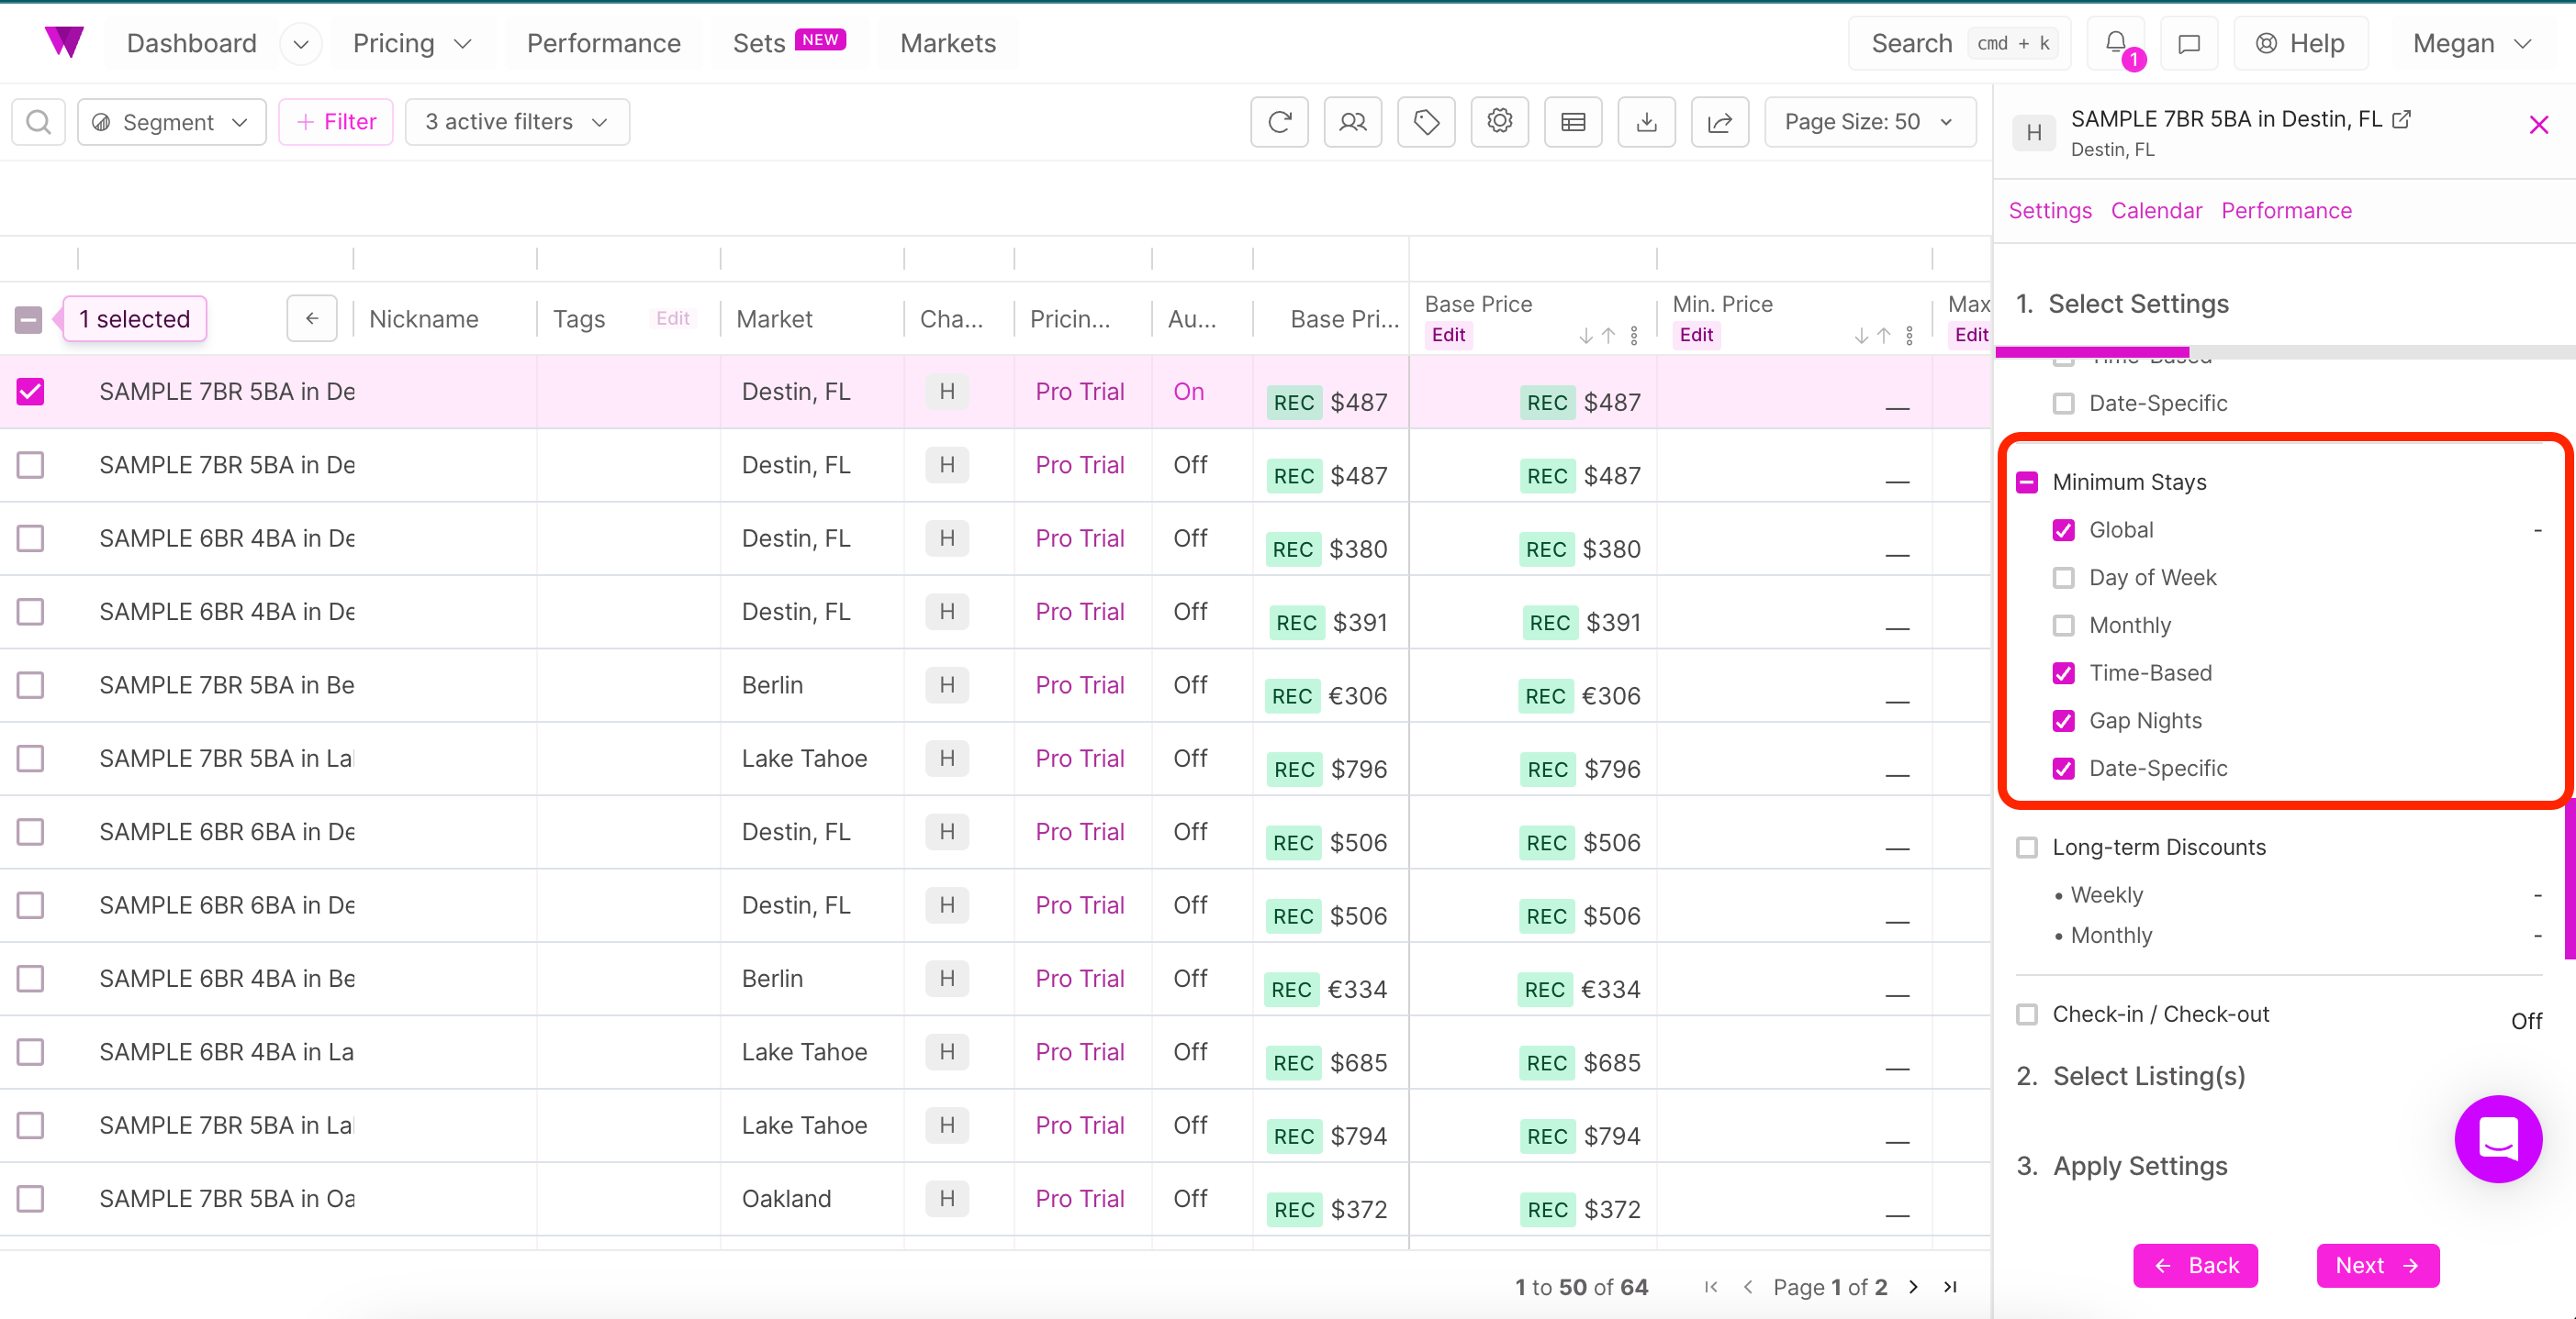Open the Sets NEW nav item

click(789, 44)
